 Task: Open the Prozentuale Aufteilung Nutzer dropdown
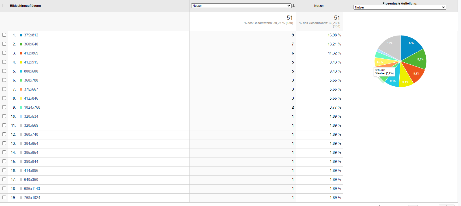point(400,7)
